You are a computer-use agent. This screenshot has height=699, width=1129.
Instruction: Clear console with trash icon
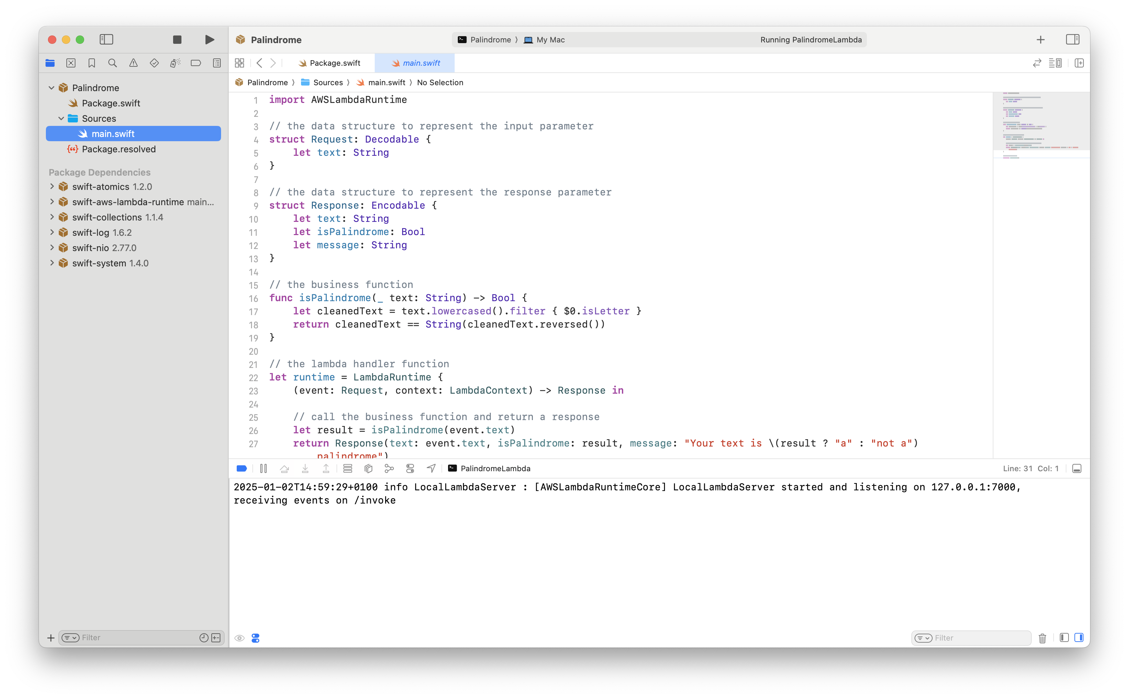click(x=1042, y=638)
